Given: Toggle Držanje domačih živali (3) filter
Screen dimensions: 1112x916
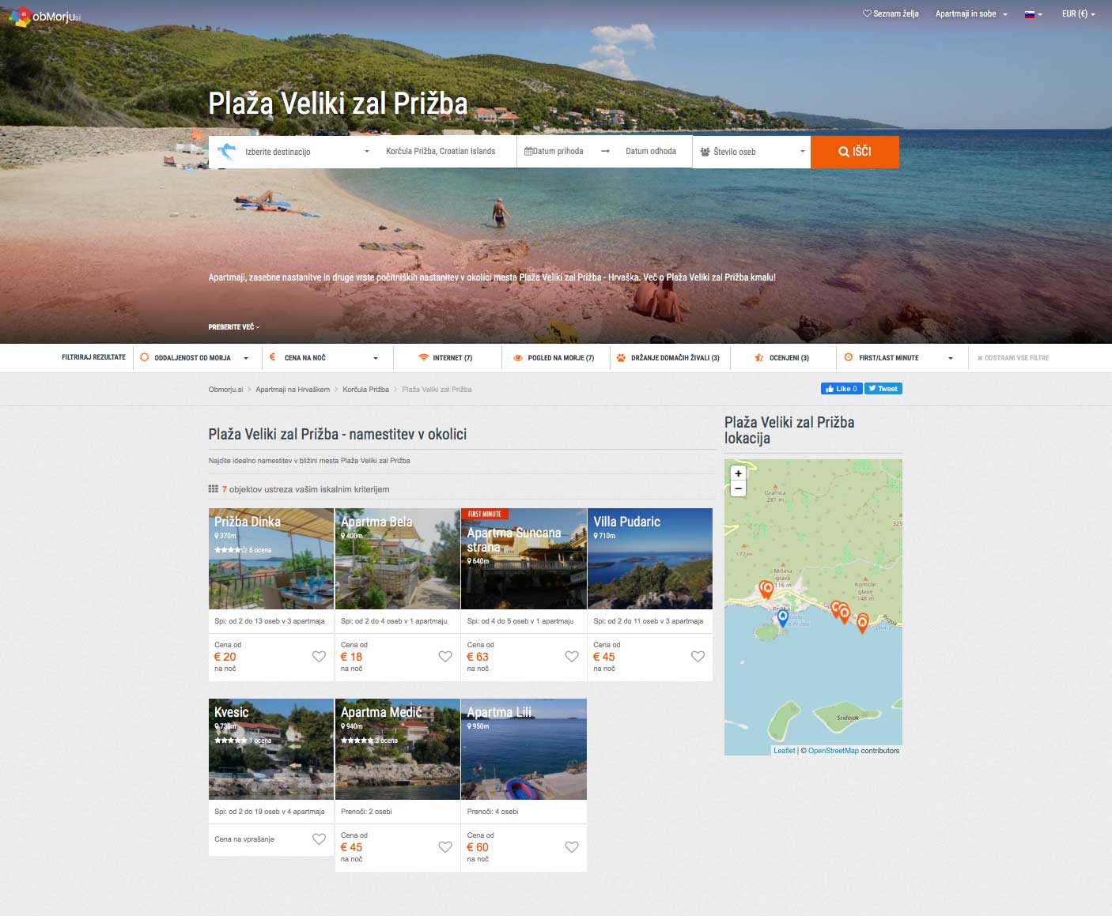Looking at the screenshot, I should coord(668,358).
